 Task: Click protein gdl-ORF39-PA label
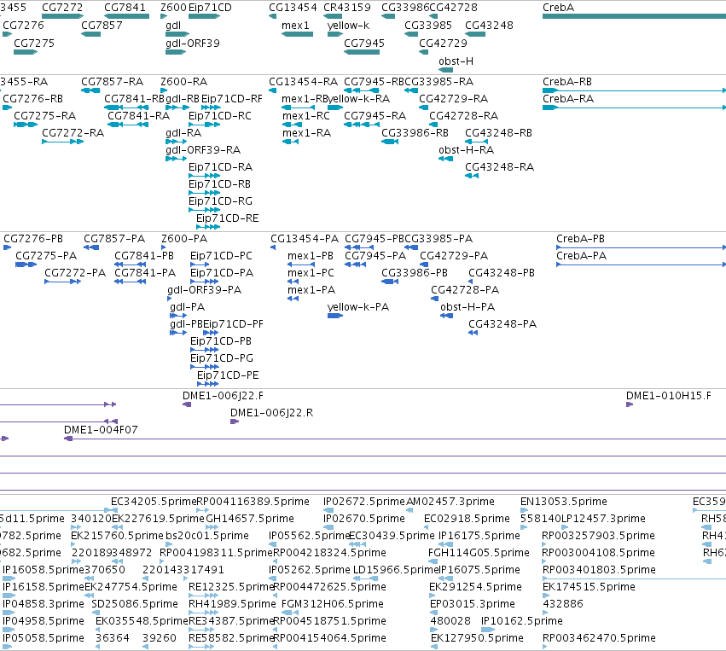(x=204, y=290)
